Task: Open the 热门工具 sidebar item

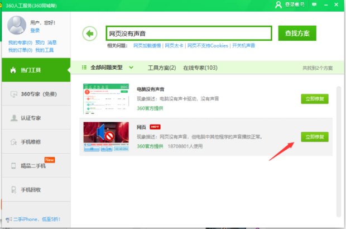Action: click(36, 70)
